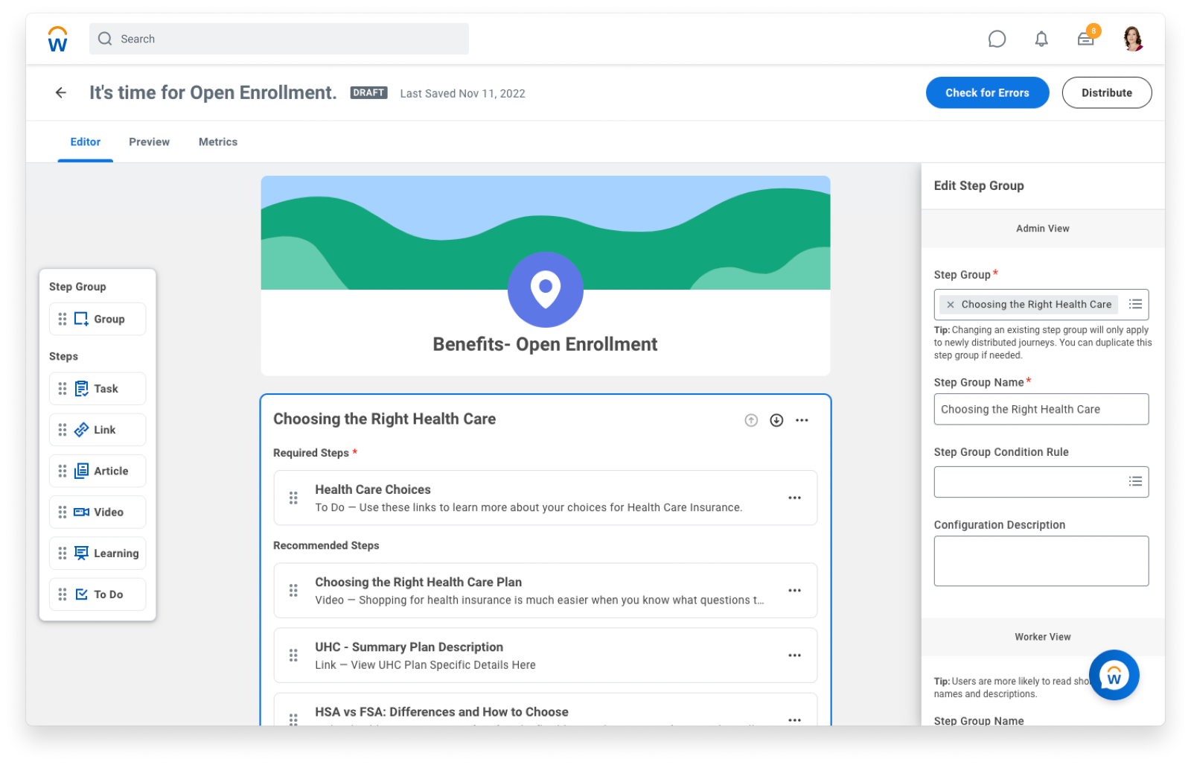1191x765 pixels.
Task: Click the Step Group Name text field
Action: point(1041,410)
